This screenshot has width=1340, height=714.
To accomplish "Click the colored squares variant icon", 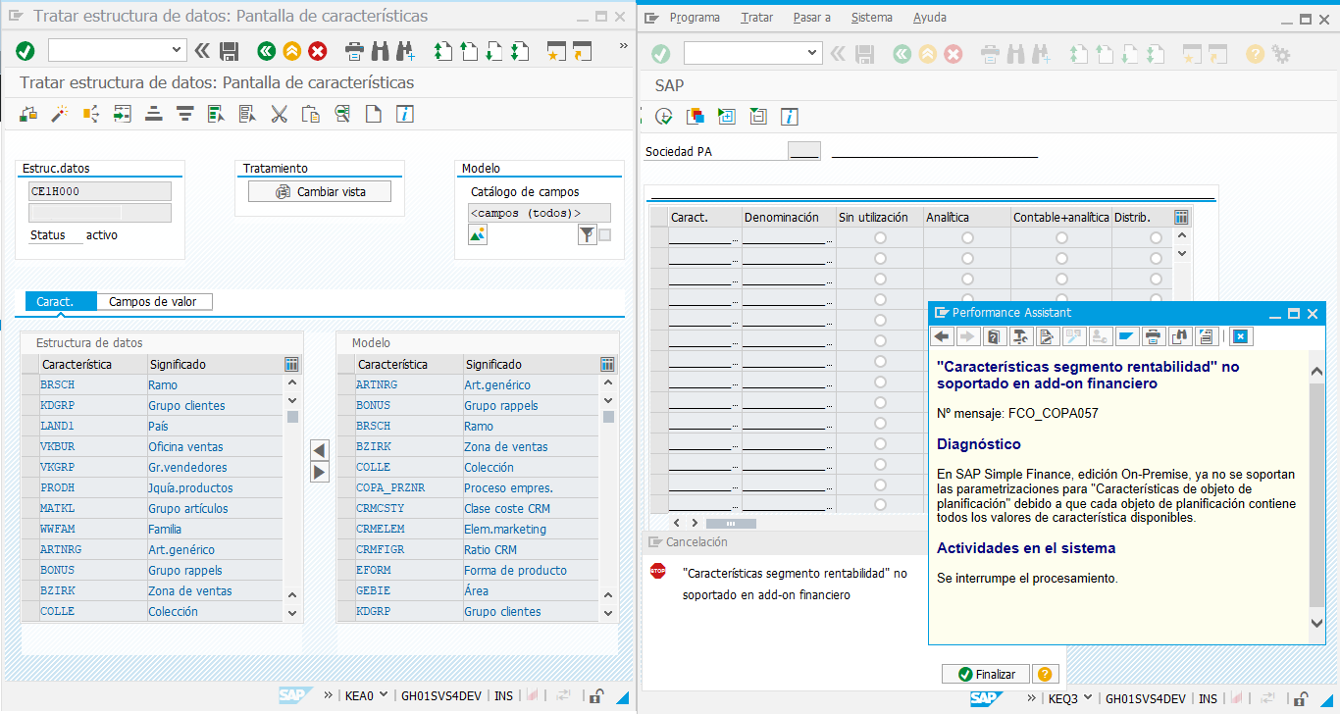I will coord(696,117).
